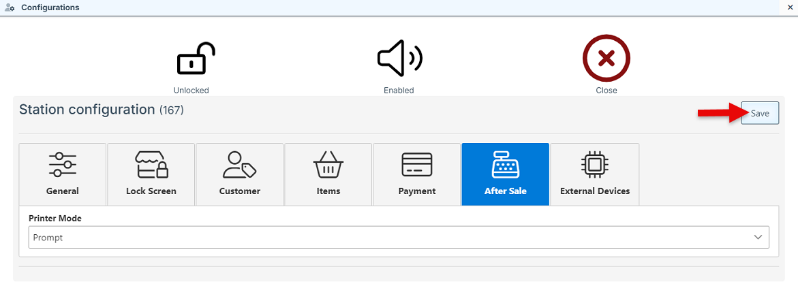Expand Printer Mode using the chevron arrow
Image resolution: width=798 pixels, height=286 pixels.
click(x=758, y=237)
